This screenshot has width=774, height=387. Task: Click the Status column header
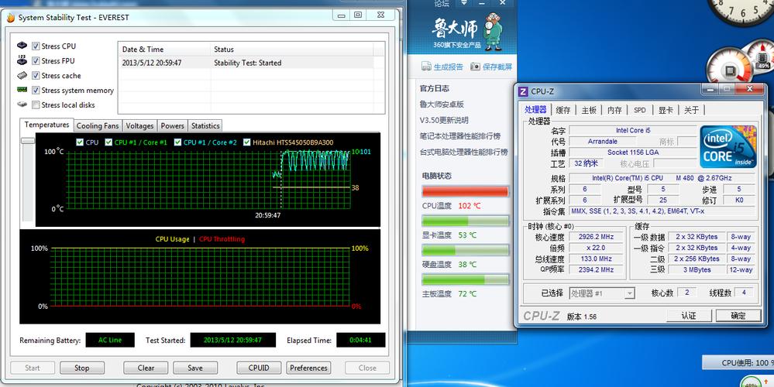click(292, 50)
